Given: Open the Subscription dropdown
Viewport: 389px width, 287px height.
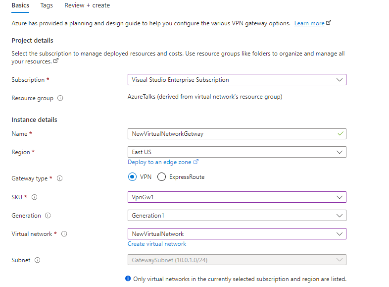Looking at the screenshot, I should [237, 80].
